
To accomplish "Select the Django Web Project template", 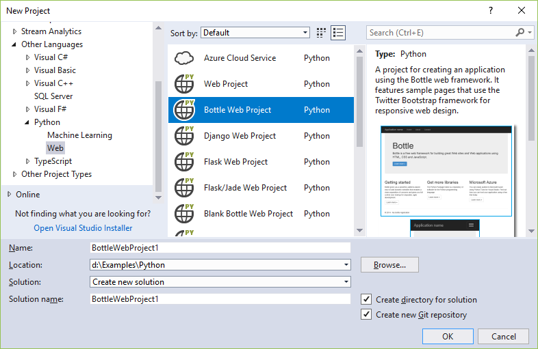I will point(261,136).
